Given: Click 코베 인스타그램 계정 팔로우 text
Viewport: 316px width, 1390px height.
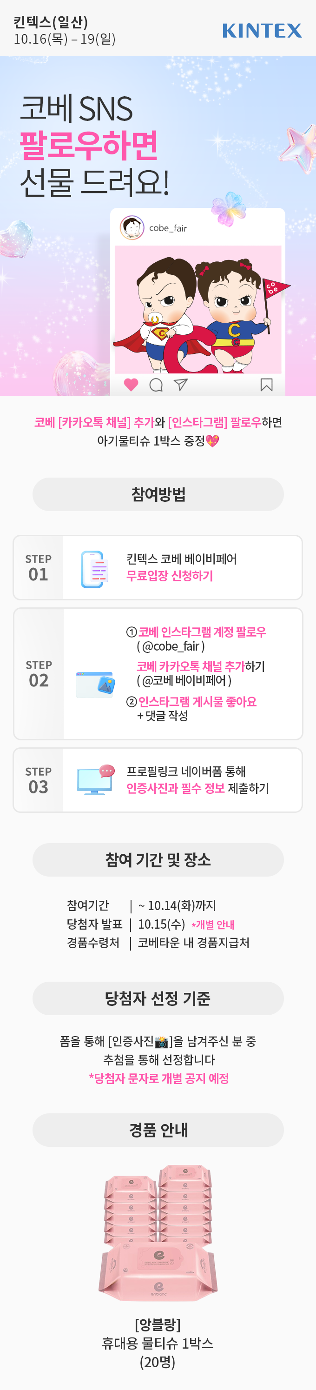Looking at the screenshot, I should [x=202, y=632].
